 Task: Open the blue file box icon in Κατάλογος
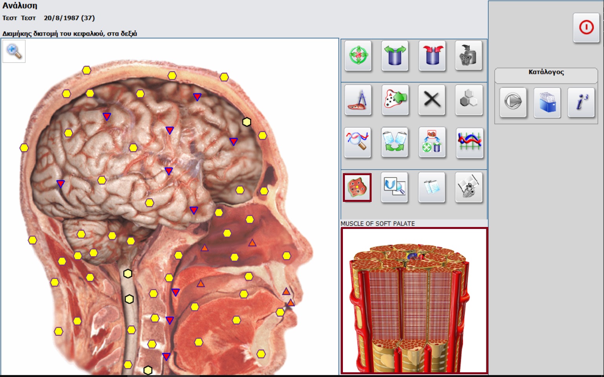pyautogui.click(x=547, y=102)
